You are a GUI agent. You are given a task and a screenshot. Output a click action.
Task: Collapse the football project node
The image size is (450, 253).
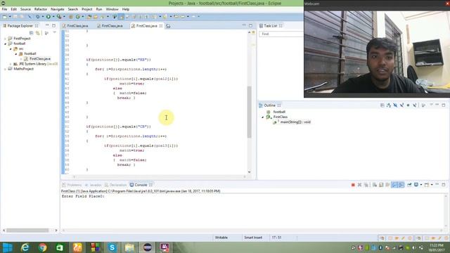(x=5, y=44)
